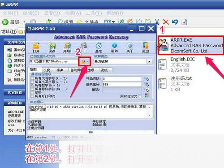Click the Explorer views icon
The image size is (224, 168).
(x=108, y=22)
